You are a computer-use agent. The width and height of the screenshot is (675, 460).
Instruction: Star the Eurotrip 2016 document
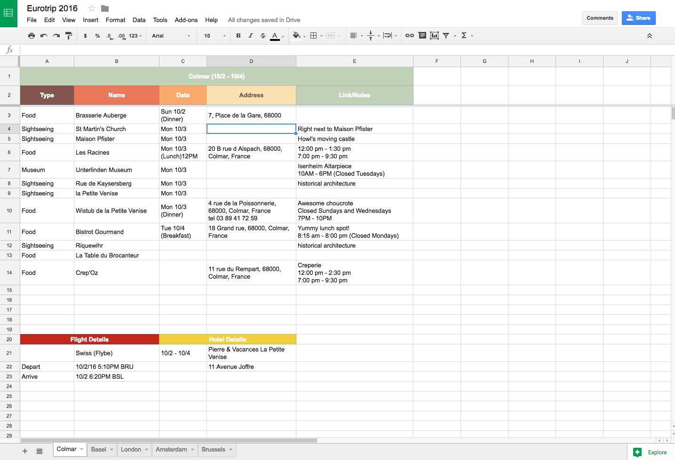tap(92, 8)
